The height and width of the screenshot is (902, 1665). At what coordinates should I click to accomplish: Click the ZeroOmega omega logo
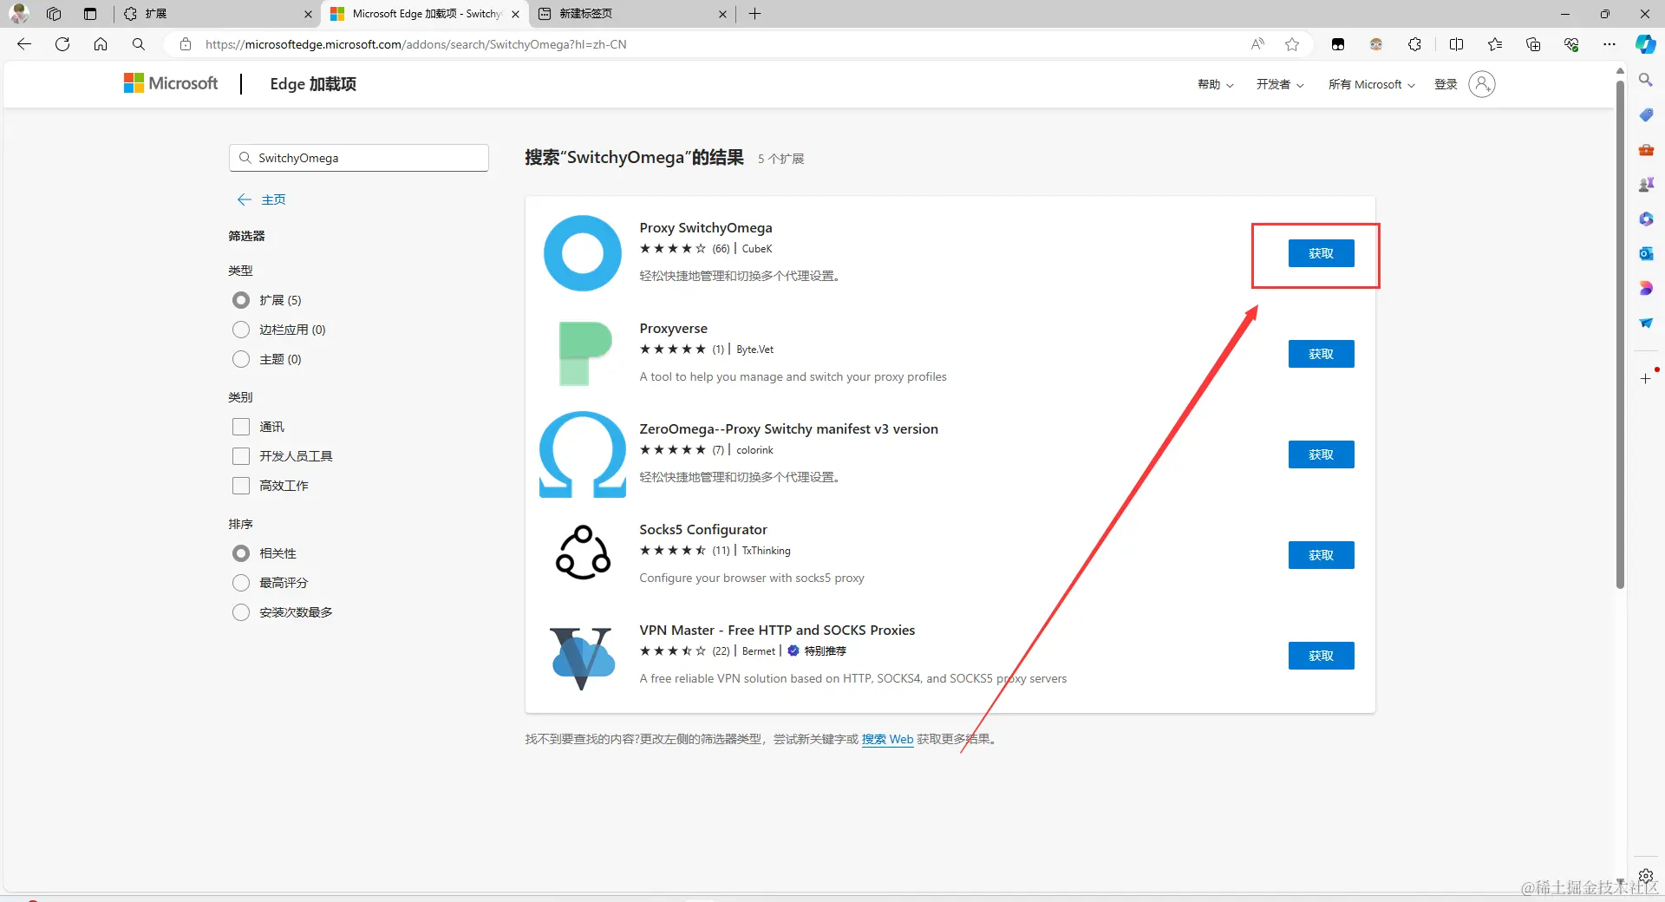(x=583, y=454)
